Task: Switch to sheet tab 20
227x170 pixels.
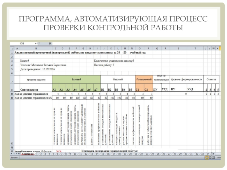Action: point(130,154)
